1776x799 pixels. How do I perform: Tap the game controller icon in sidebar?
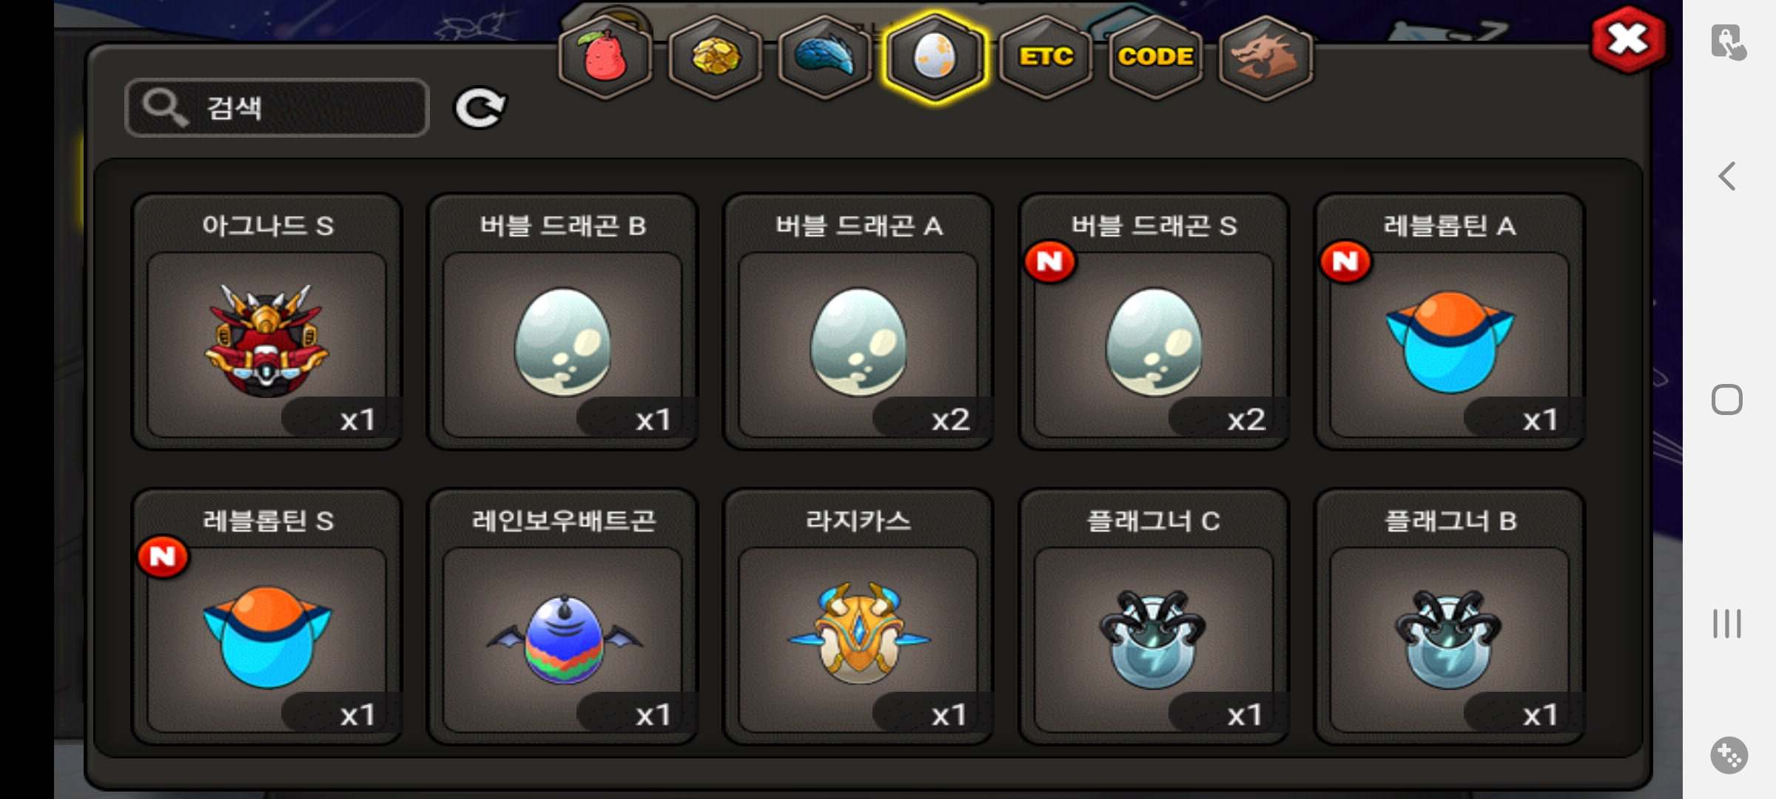pyautogui.click(x=1729, y=755)
